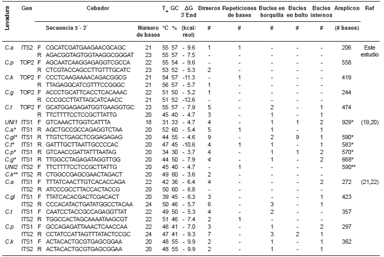
Task: Click the Este estudio reference text
Action: tap(369, 51)
